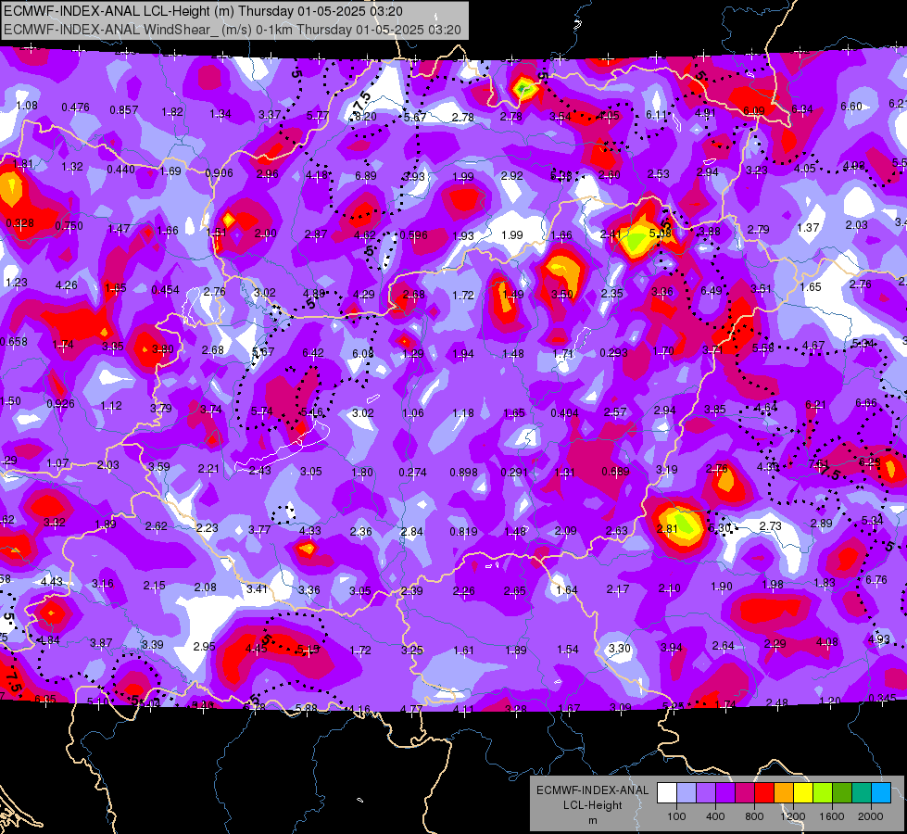Click the wind shear value 8.20
Screen dimensions: 907x834
(x=365, y=117)
